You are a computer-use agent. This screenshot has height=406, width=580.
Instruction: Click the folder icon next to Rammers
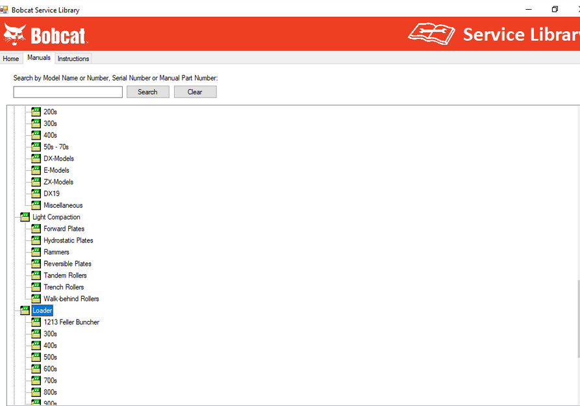[36, 252]
